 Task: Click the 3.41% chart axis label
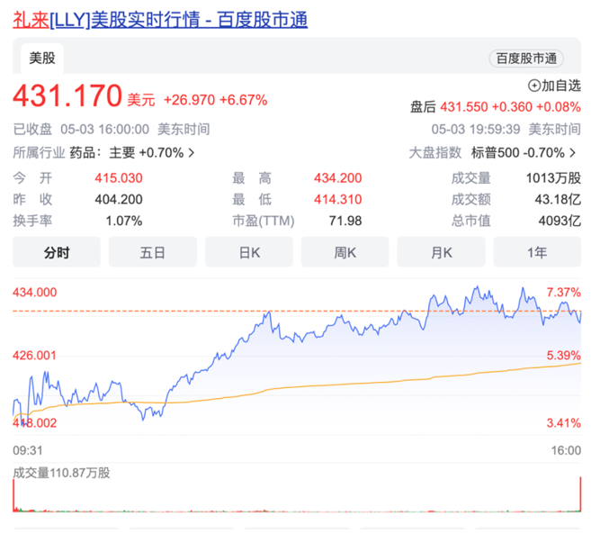point(564,423)
